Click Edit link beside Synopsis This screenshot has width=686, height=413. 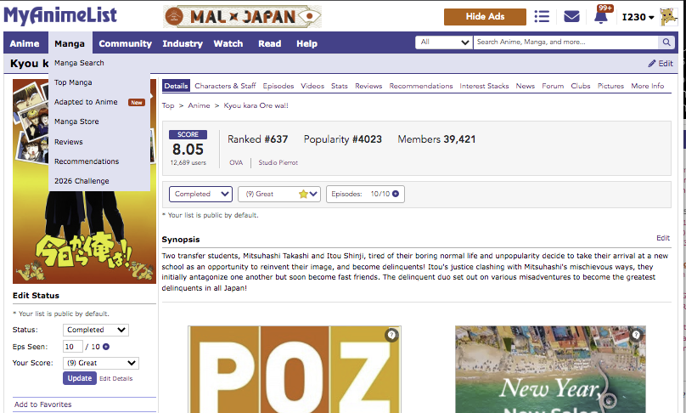[663, 238]
